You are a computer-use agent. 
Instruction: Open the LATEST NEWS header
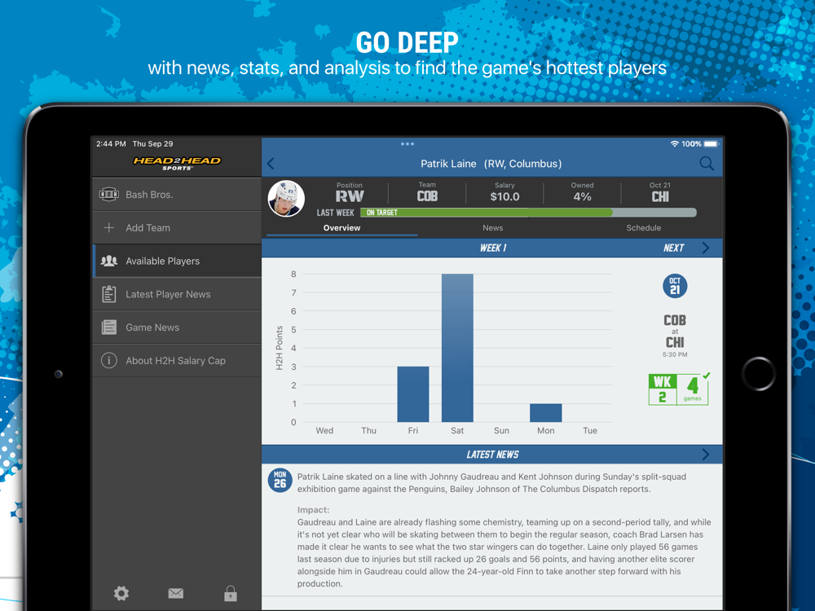pyautogui.click(x=492, y=455)
